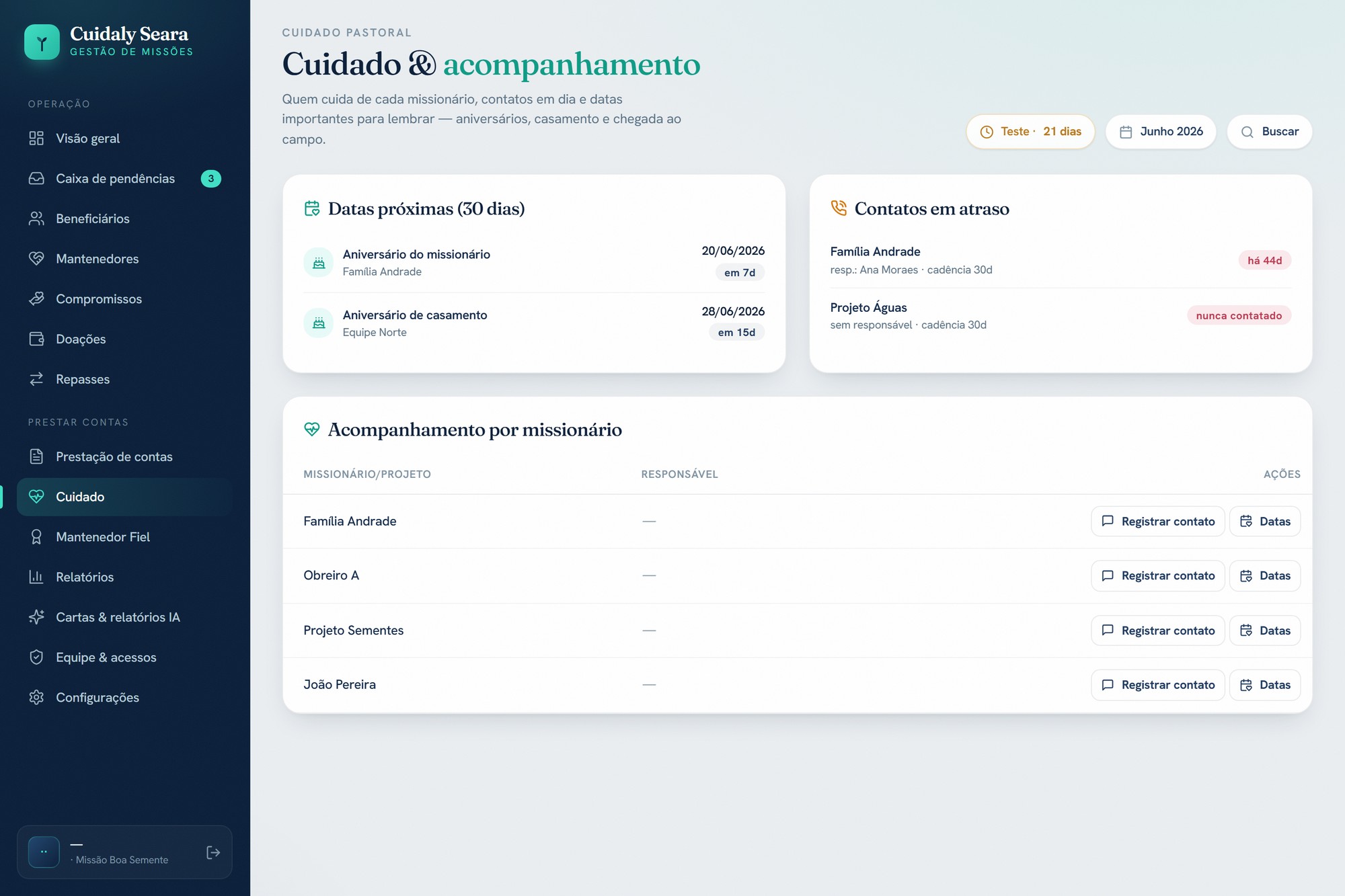Click the calendar icon next to Datas próximas
Screen dimensions: 1345x896
(x=312, y=208)
